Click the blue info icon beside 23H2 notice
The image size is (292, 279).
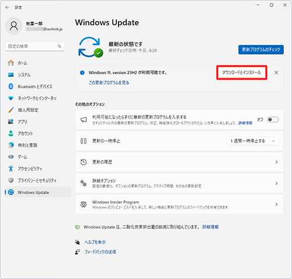[x=82, y=73]
